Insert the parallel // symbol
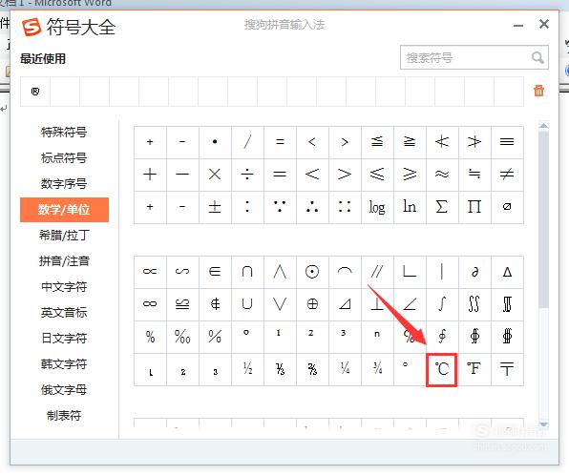 pyautogui.click(x=377, y=272)
